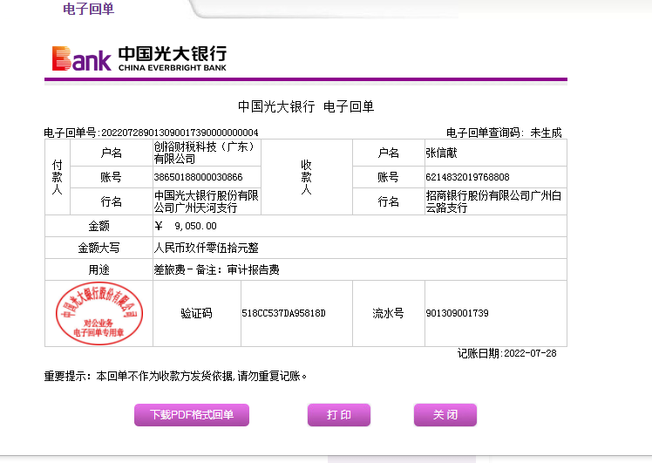
Task: Click payer account number 38650188000030866
Action: [x=199, y=177]
